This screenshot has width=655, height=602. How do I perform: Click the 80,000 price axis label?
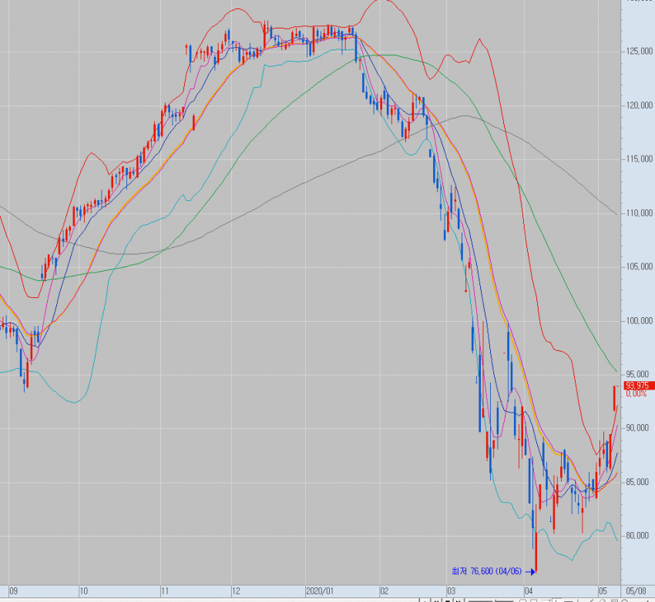(x=637, y=536)
